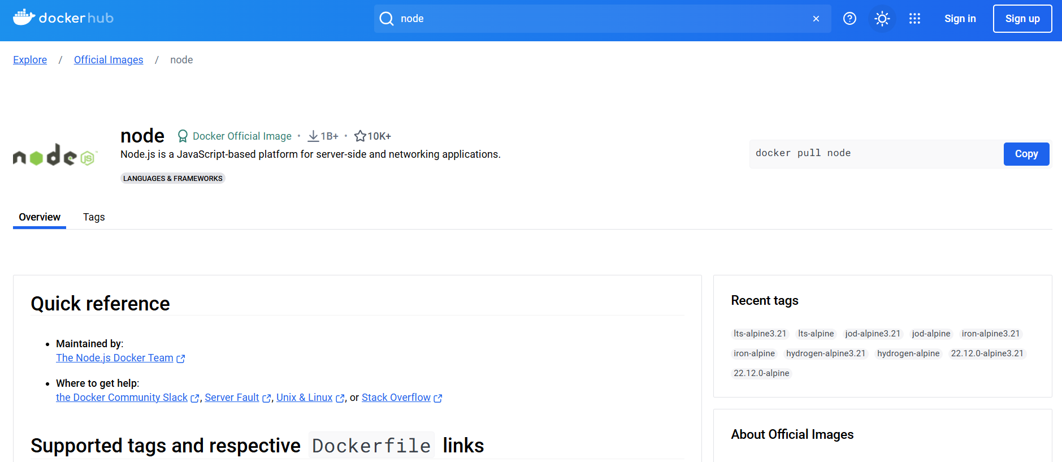Click the Node.js logo image
1062x462 pixels.
pyautogui.click(x=55, y=155)
